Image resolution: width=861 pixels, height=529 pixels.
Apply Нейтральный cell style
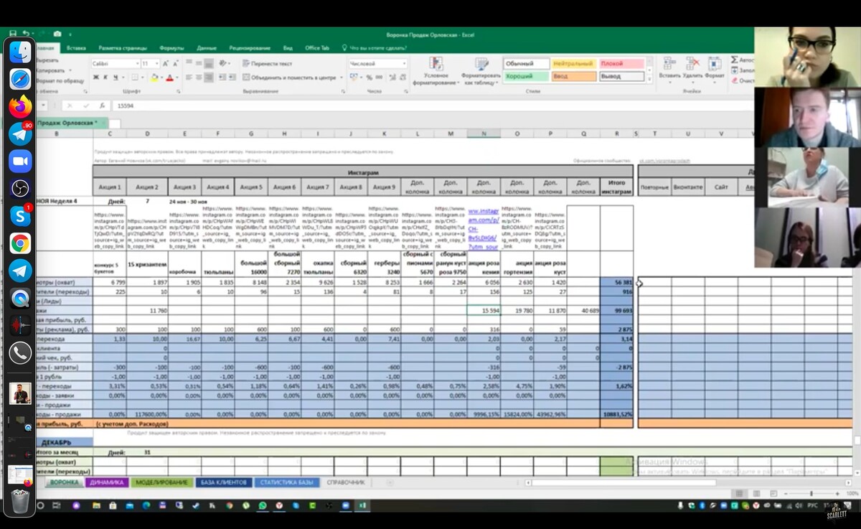(x=574, y=64)
